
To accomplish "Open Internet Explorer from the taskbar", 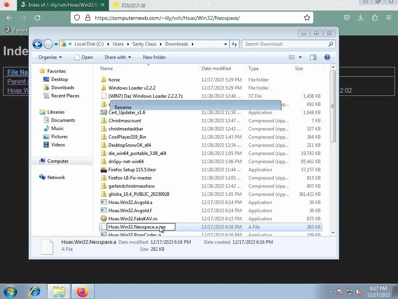I will point(35,291).
